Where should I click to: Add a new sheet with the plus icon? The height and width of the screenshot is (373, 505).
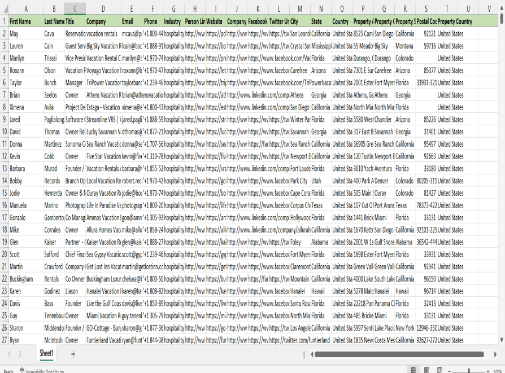73,354
